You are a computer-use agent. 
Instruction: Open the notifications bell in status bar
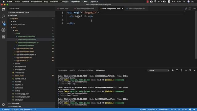click(194, 109)
